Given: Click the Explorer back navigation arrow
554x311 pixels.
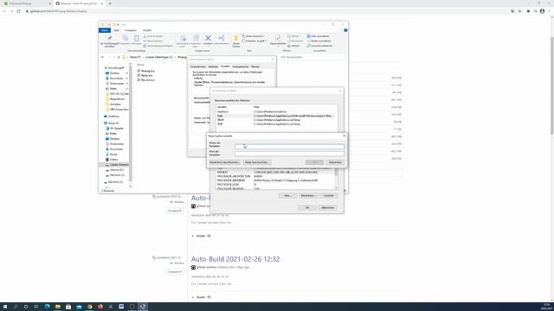Looking at the screenshot, I should pyautogui.click(x=102, y=57).
